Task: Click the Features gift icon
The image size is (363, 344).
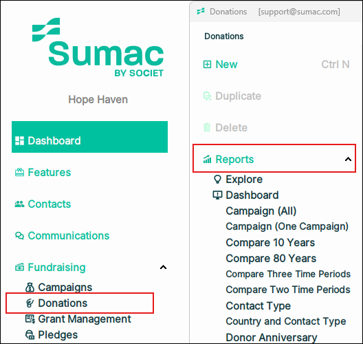Action: 19,173
